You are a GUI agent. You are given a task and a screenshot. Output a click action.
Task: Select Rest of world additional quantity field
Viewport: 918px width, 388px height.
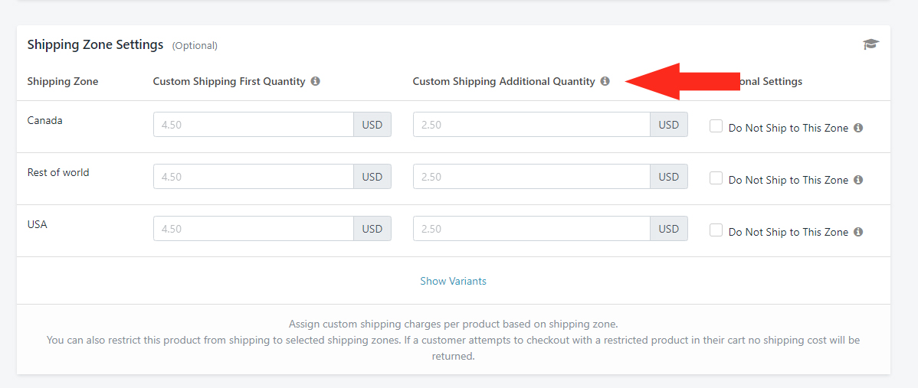pyautogui.click(x=532, y=177)
